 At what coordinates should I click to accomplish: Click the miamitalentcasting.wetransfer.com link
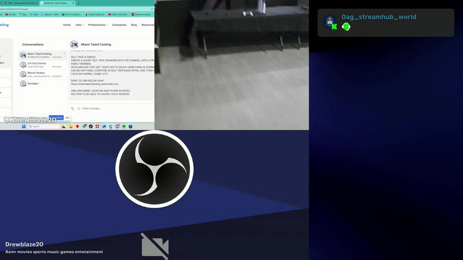coord(95,84)
